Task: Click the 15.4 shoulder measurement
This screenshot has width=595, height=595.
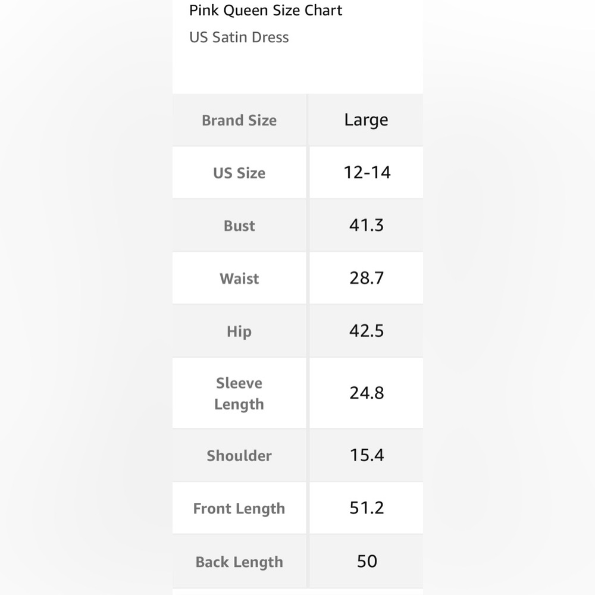Action: (367, 455)
